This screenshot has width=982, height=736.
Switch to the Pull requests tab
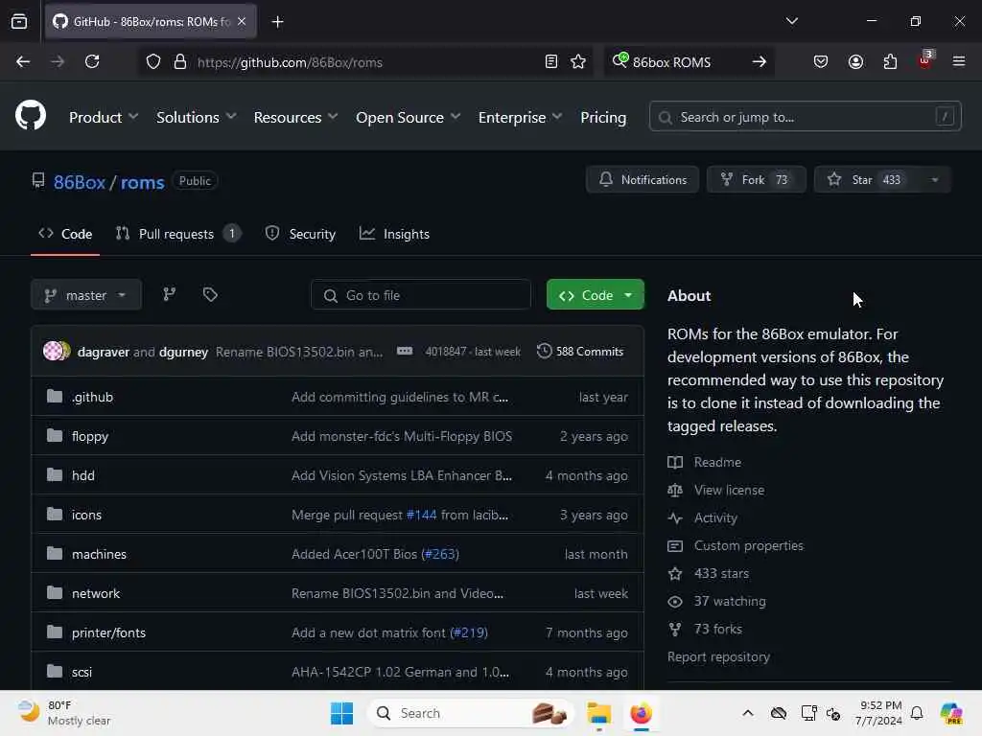(177, 234)
